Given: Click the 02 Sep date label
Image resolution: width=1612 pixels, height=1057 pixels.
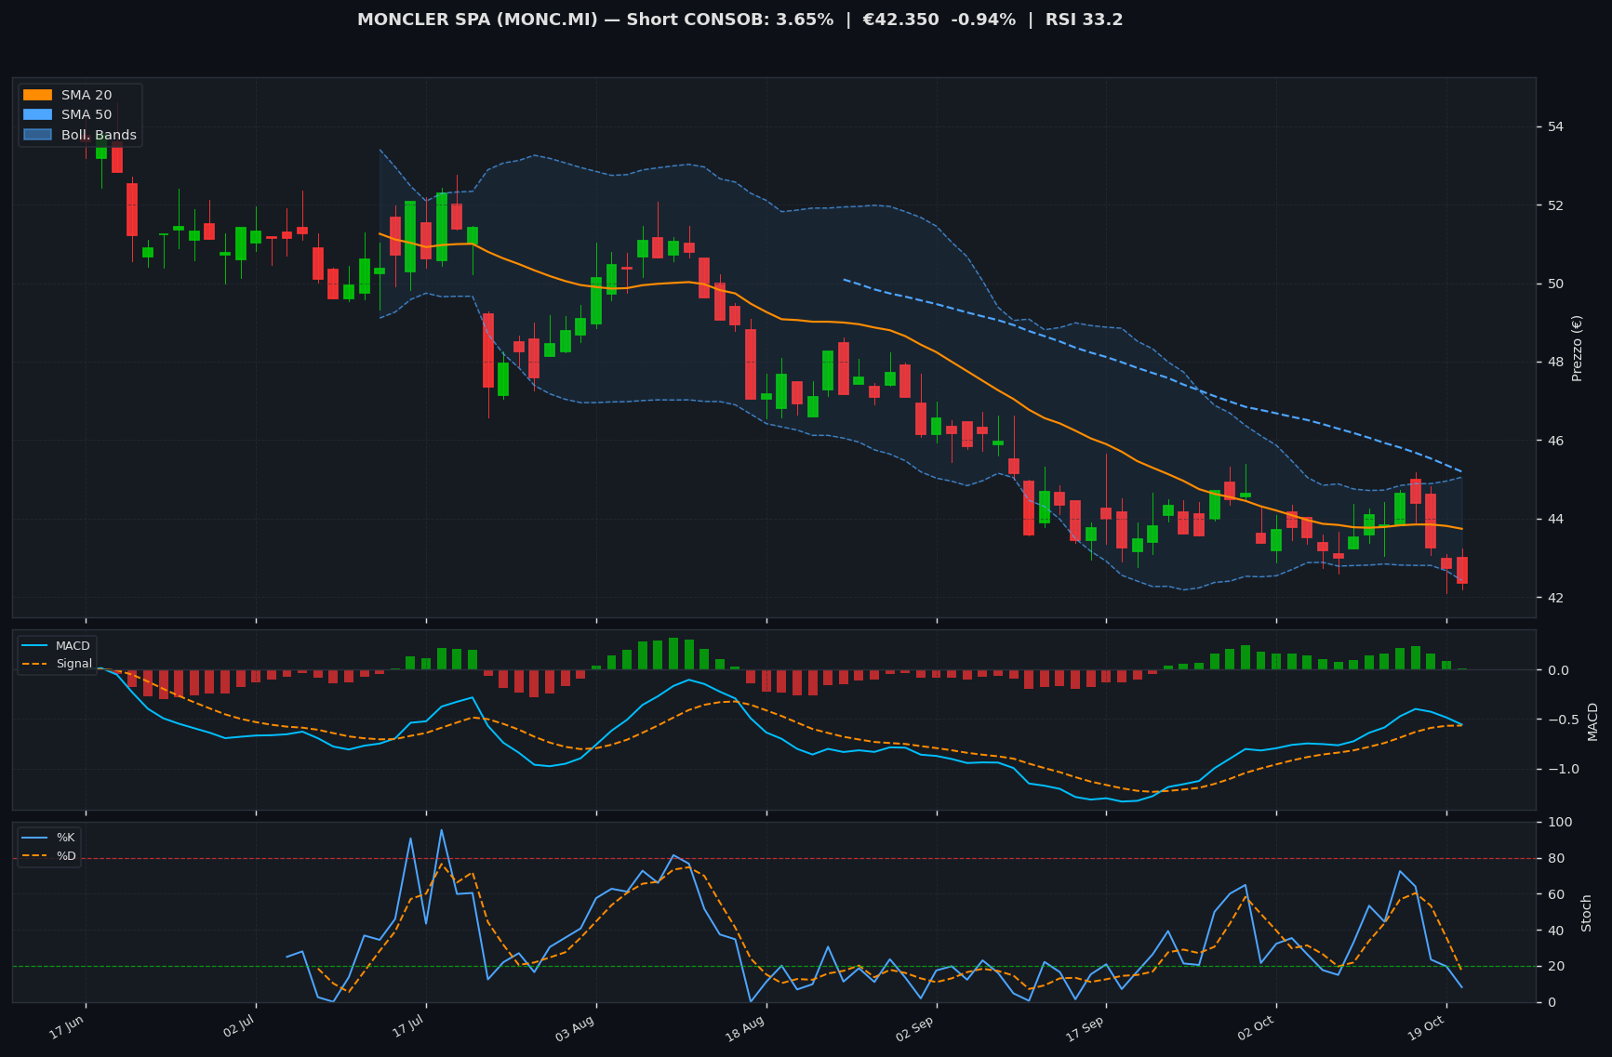Looking at the screenshot, I should click(x=915, y=1029).
